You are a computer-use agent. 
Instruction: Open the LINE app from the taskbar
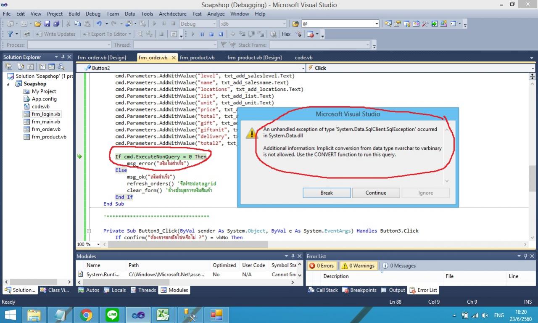coord(112,315)
